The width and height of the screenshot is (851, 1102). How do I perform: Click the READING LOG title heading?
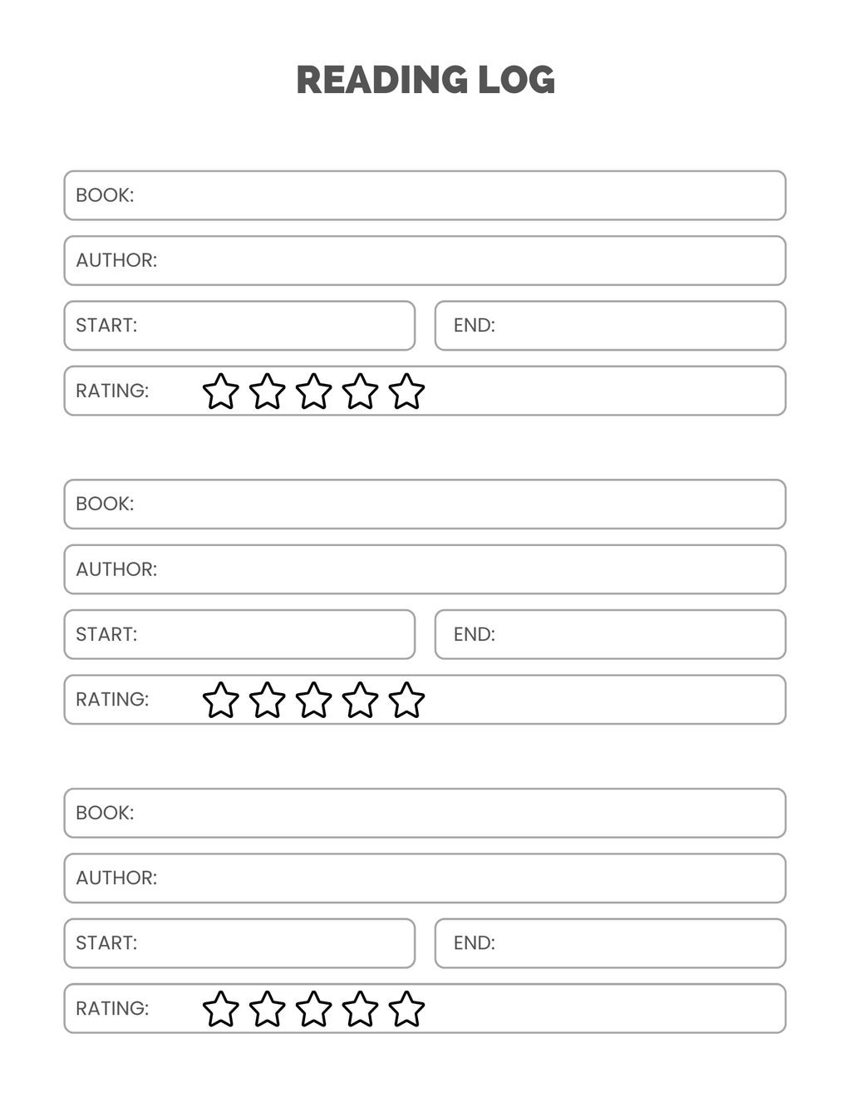425,80
